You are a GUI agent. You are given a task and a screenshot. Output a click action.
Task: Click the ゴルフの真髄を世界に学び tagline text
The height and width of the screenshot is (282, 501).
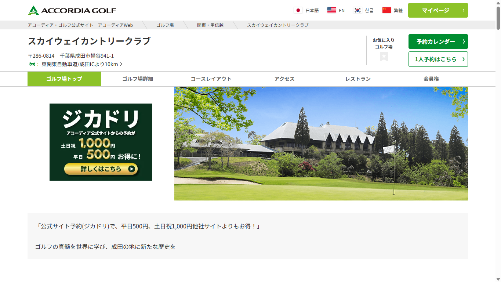tap(105, 247)
